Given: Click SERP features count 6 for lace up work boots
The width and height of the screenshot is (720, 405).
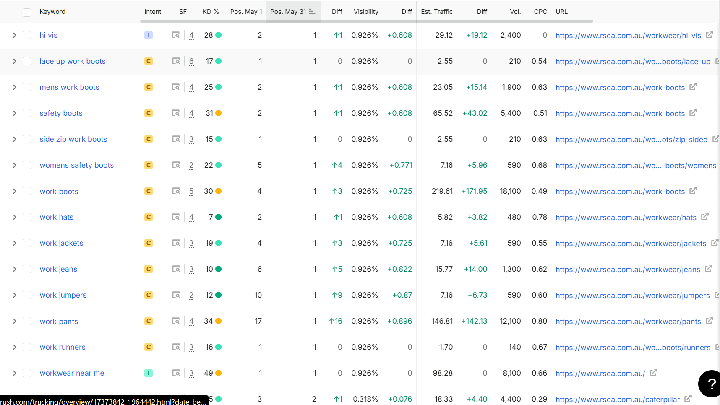Looking at the screenshot, I should coord(191,61).
